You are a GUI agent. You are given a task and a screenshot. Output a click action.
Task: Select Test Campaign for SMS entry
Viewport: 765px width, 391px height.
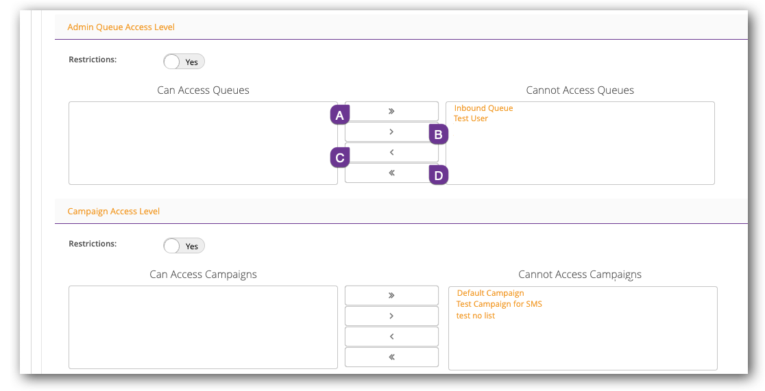(499, 304)
